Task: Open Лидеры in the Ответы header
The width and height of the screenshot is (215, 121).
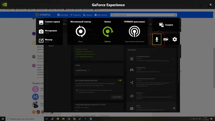Action: tap(88, 15)
